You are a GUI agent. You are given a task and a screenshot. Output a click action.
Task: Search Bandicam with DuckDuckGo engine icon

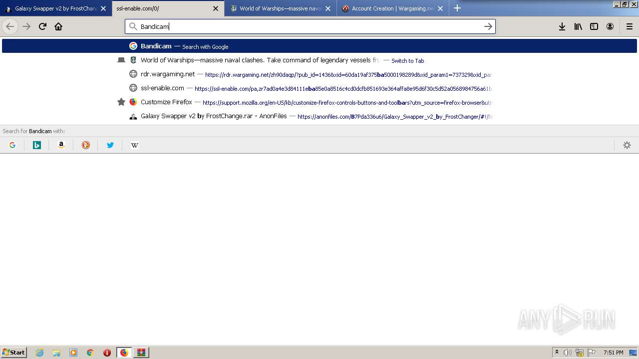pyautogui.click(x=86, y=145)
